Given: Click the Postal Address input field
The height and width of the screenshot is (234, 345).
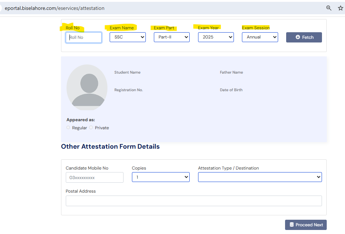Looking at the screenshot, I should tap(194, 201).
